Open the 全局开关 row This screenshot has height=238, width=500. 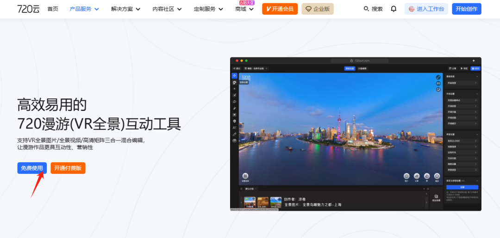(462, 153)
